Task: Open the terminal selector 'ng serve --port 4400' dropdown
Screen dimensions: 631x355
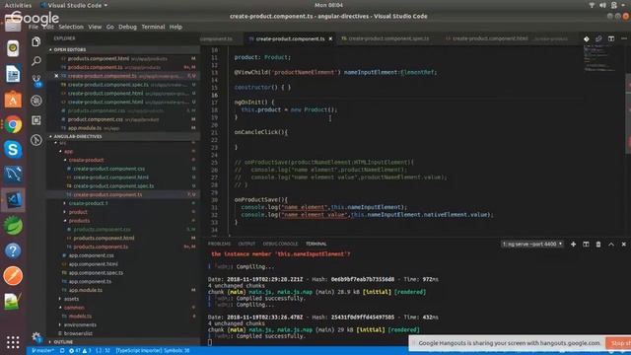Action: pyautogui.click(x=532, y=244)
